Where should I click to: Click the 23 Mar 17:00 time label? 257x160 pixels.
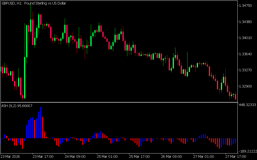point(43,156)
